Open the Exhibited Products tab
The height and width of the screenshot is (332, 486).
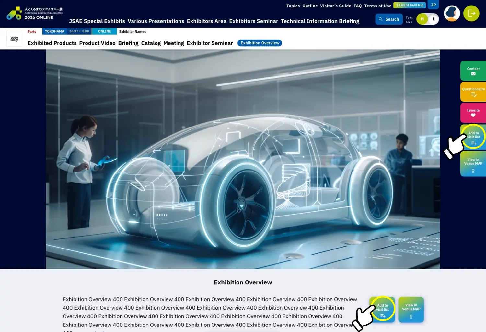coord(52,43)
